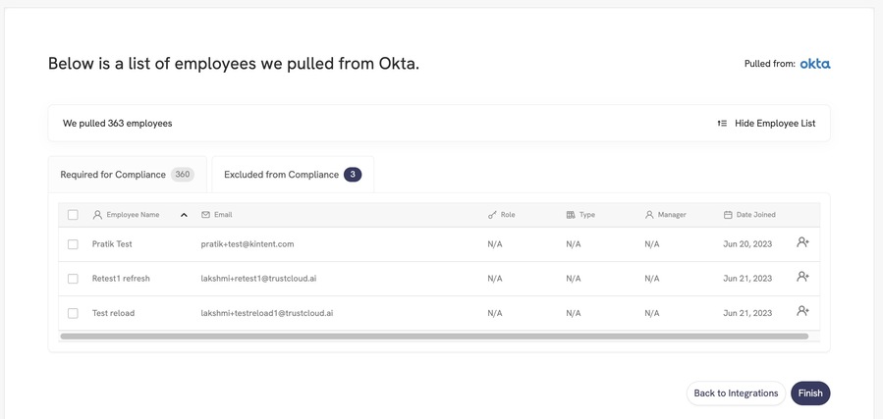This screenshot has width=883, height=419.
Task: Click the Email column envelope icon
Action: pos(205,215)
